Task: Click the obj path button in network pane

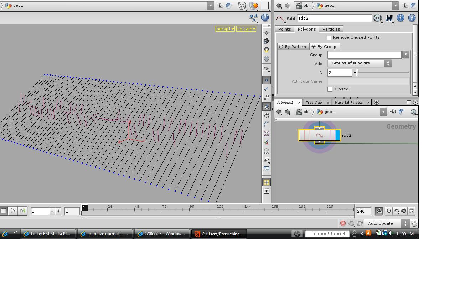Action: (x=303, y=112)
